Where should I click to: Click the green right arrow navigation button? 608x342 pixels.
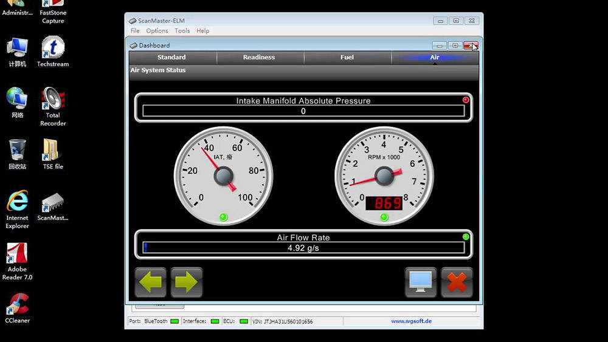(187, 282)
